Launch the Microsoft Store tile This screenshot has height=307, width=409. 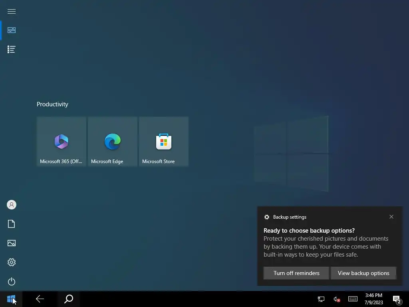pos(163,141)
